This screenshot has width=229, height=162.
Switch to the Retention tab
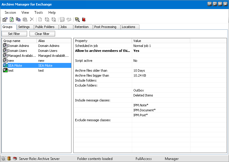point(81,27)
